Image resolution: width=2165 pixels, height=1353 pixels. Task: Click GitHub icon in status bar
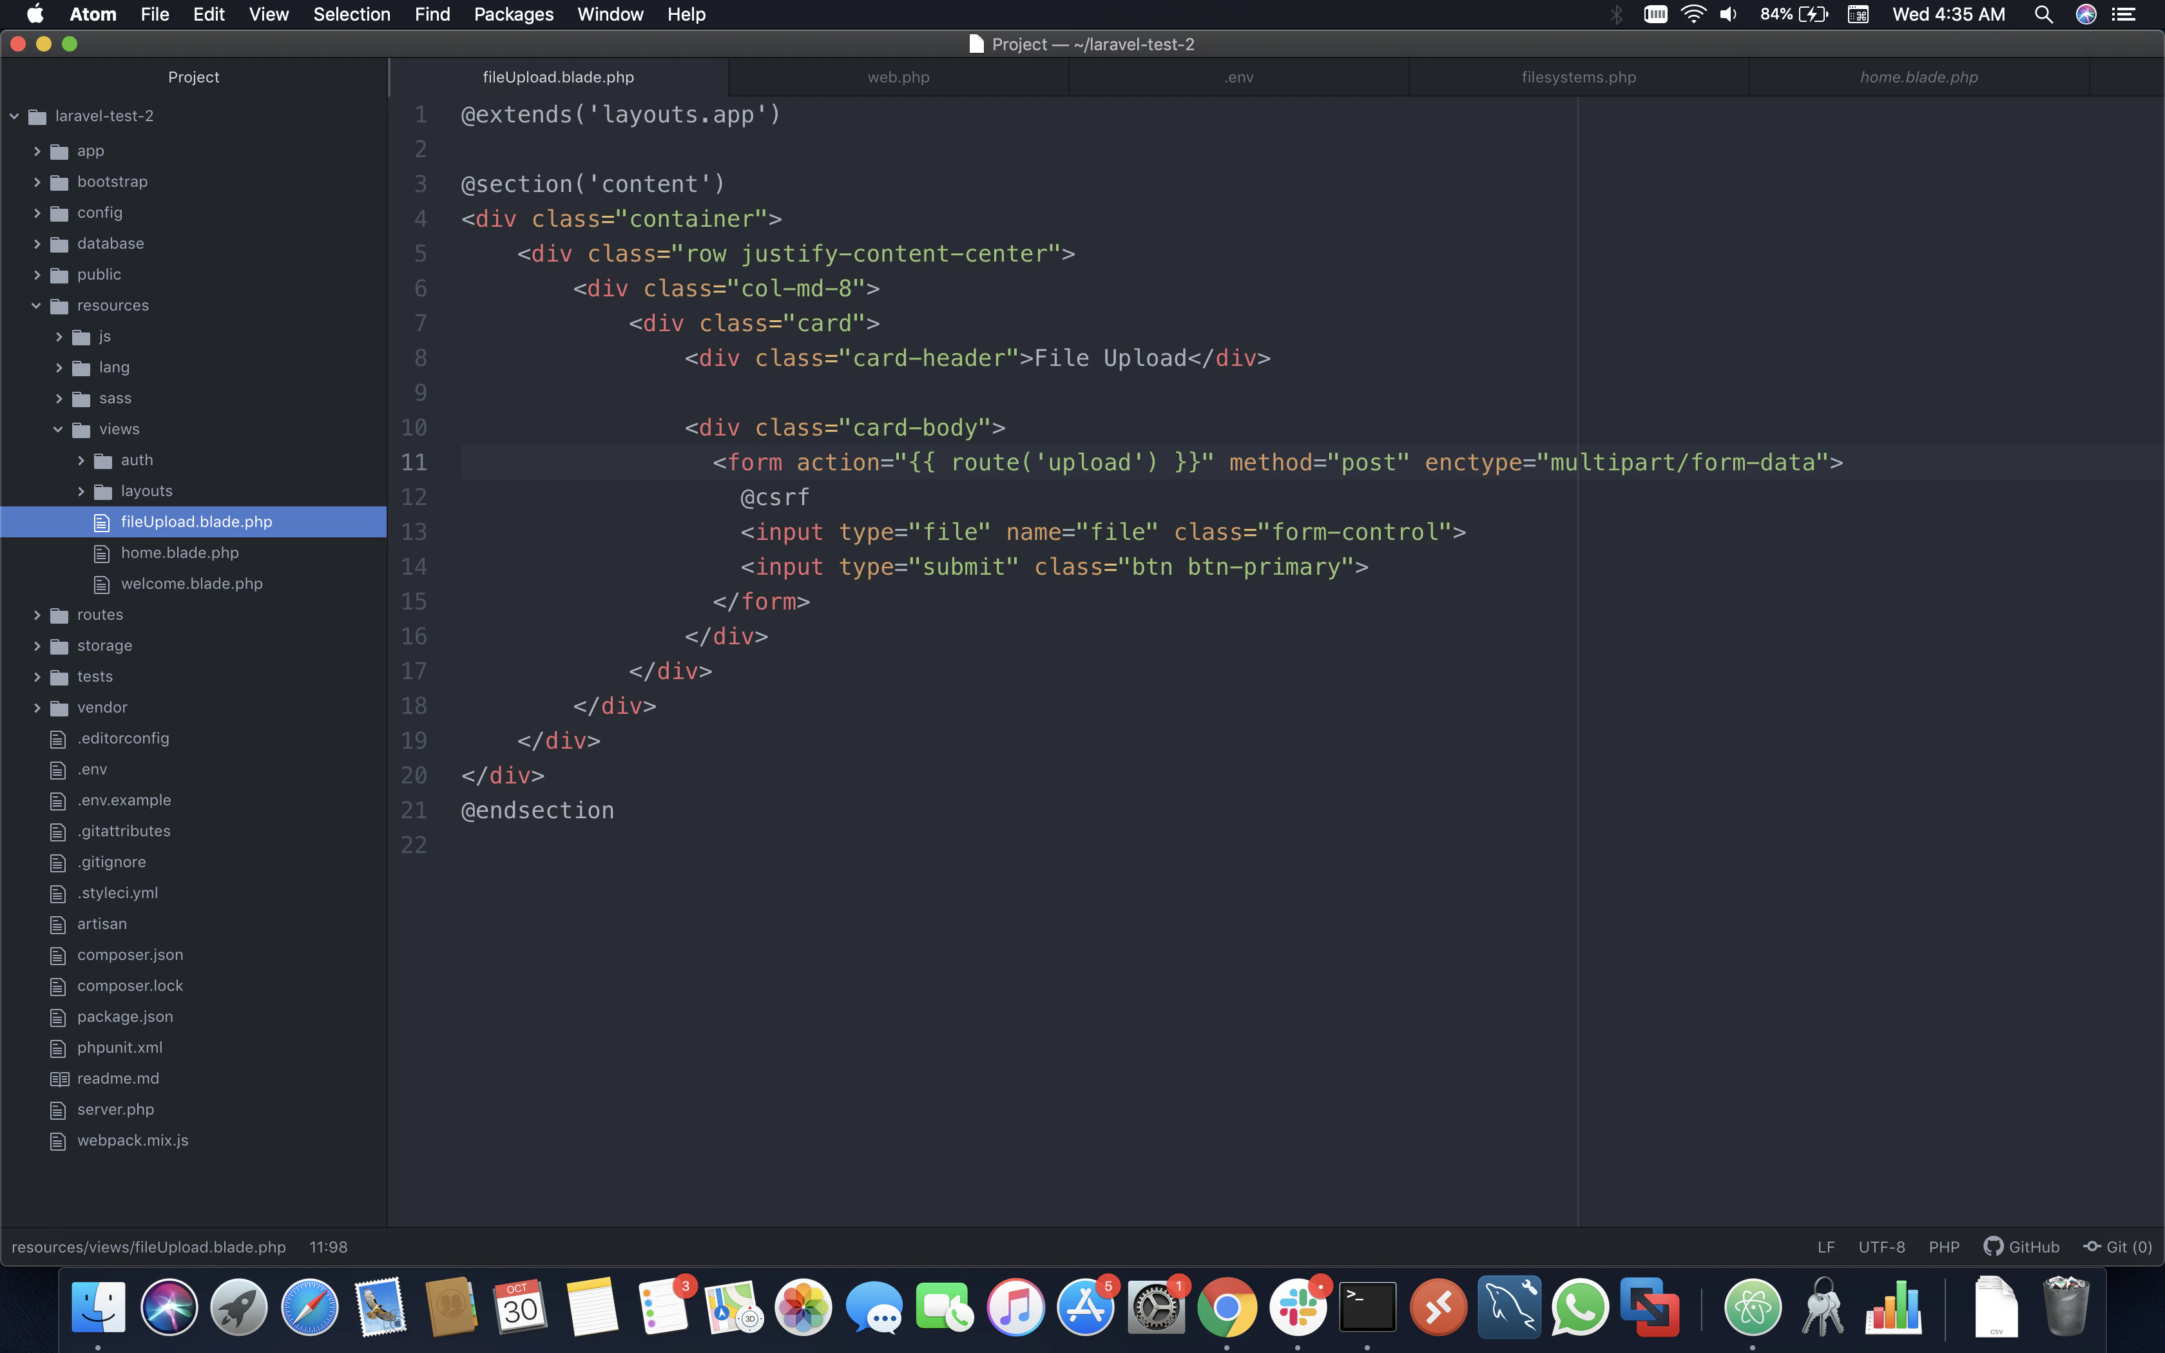point(2021,1247)
